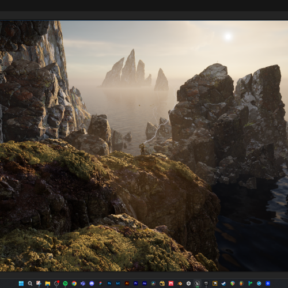Launch Adobe After Effects (Ae) icon
Screen dimensions: 288x288
pyautogui.click(x=145, y=283)
